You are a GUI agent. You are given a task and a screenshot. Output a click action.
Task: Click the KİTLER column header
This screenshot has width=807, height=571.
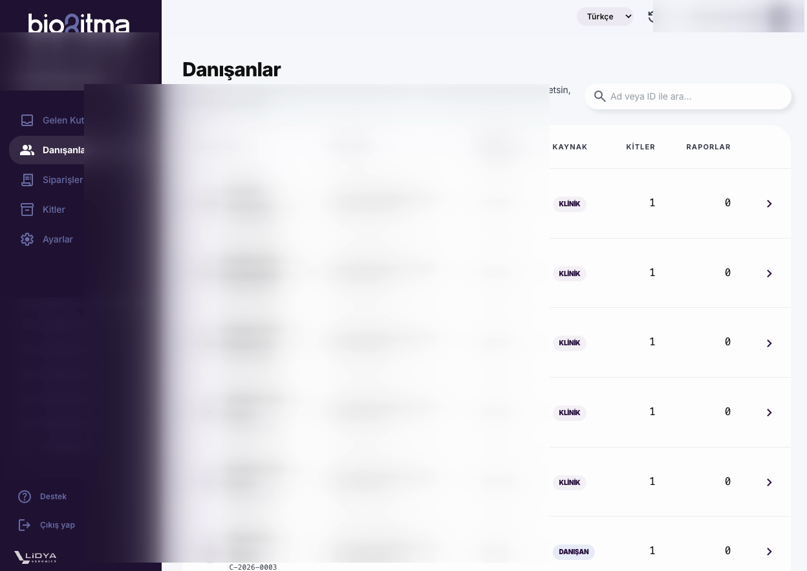click(641, 147)
